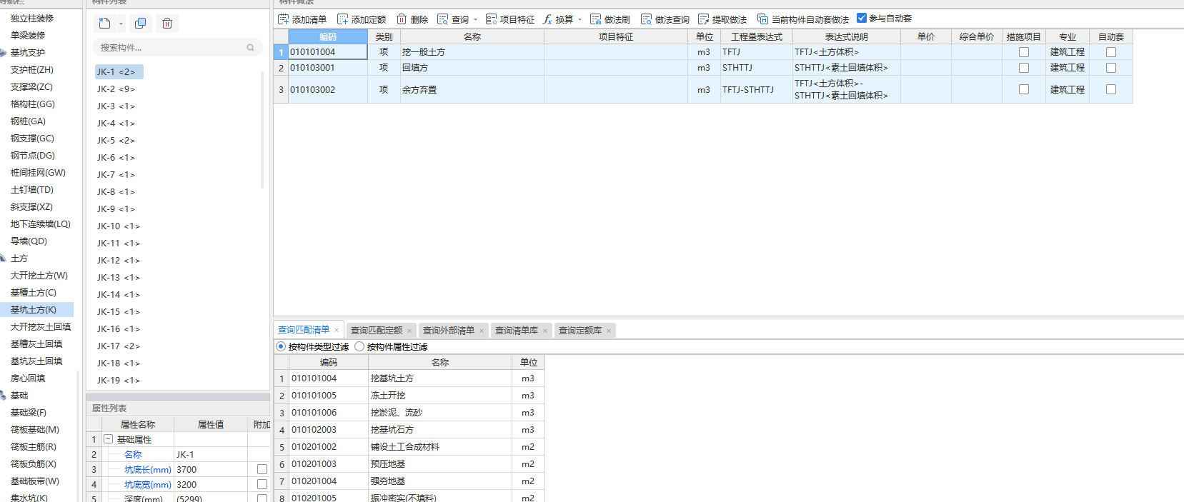This screenshot has height=502, width=1184.
Task: Click the 工程量表达式 column header
Action: click(756, 36)
